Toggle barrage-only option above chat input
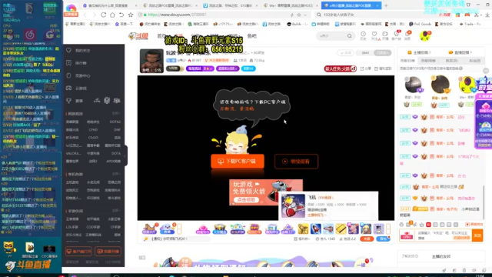The image size is (492, 277). click(475, 225)
